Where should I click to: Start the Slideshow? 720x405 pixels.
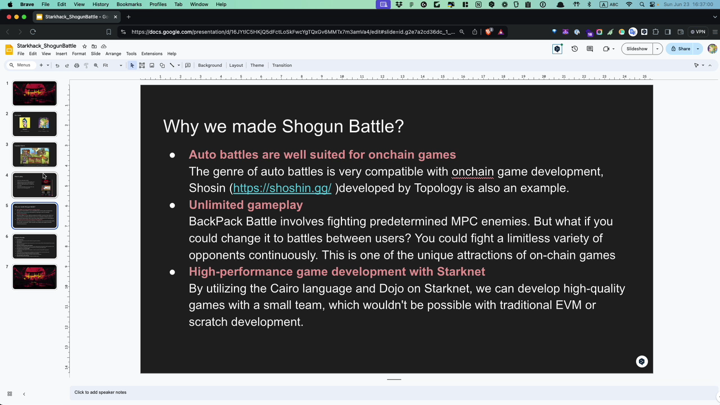(x=637, y=49)
